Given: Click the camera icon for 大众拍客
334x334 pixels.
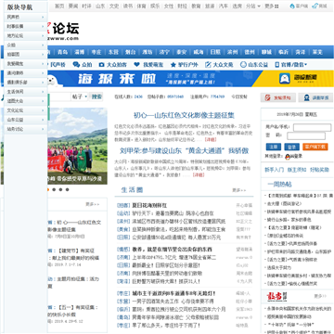Looking at the screenshot, I should [x=101, y=65].
